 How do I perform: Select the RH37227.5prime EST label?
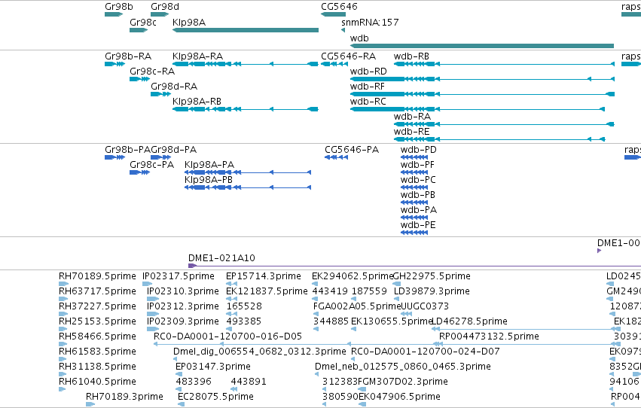(x=97, y=306)
